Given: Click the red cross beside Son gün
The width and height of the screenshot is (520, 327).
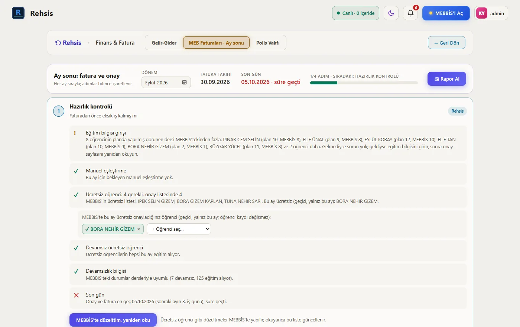Looking at the screenshot, I should pyautogui.click(x=76, y=295).
